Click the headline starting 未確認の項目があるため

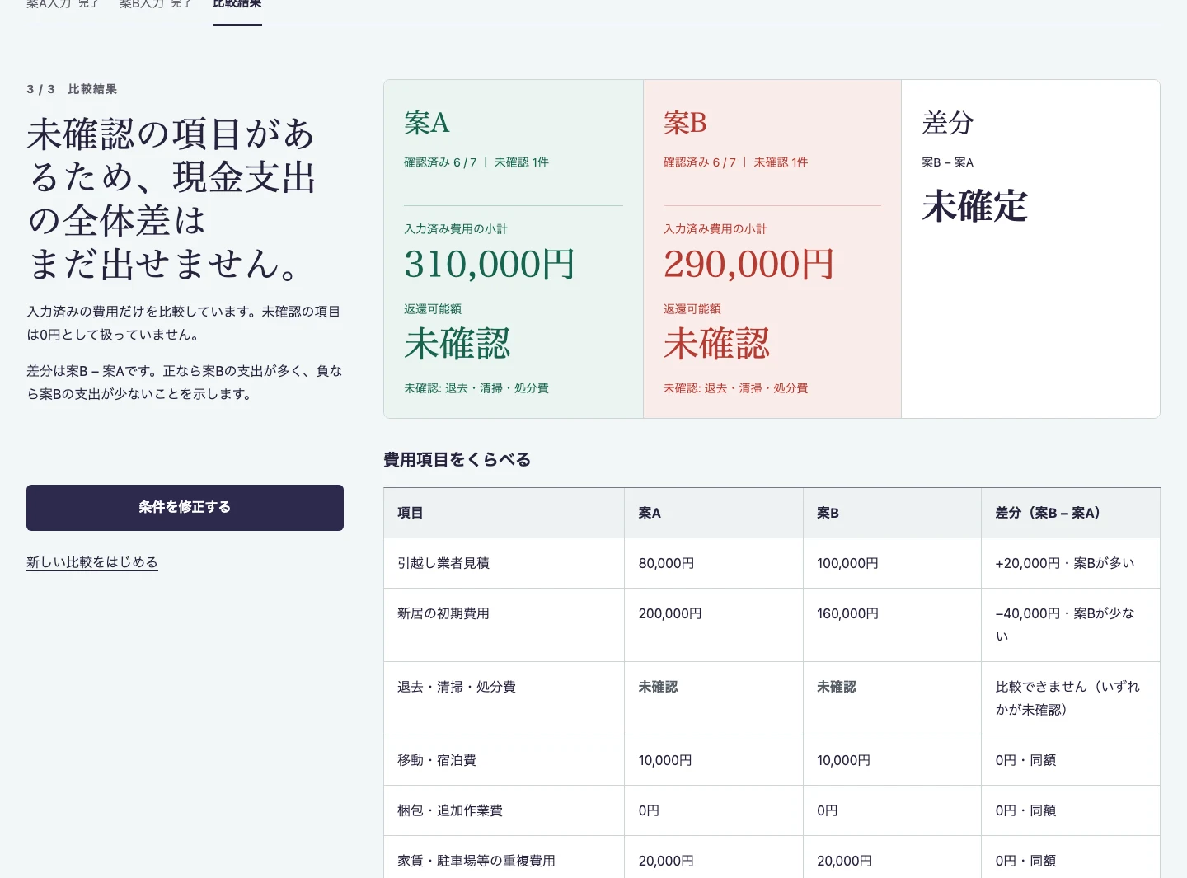[x=171, y=199]
